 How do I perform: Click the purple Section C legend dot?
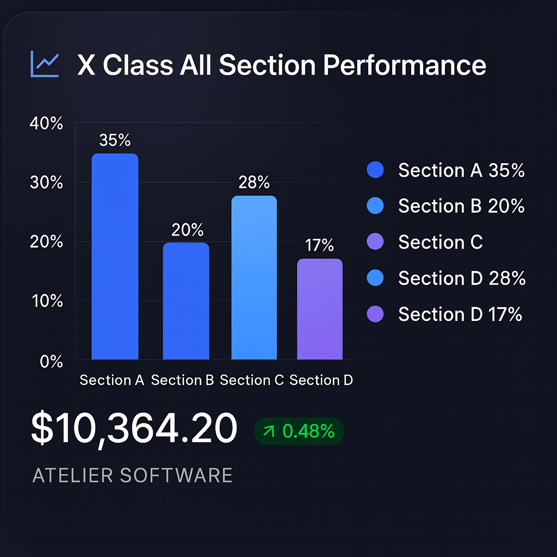click(375, 242)
